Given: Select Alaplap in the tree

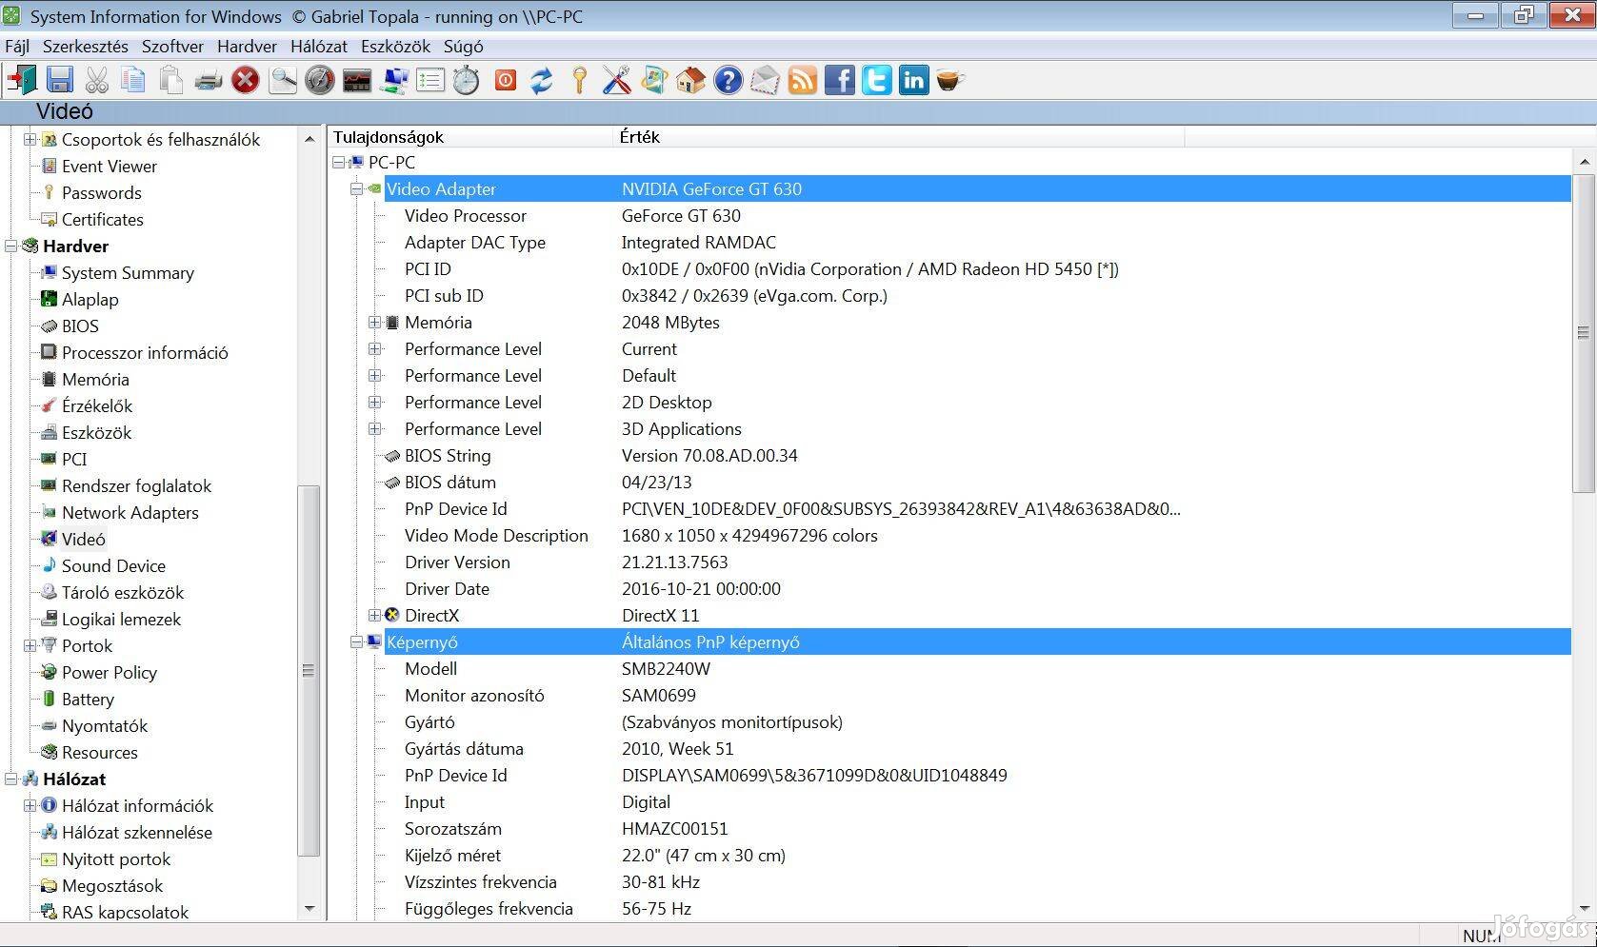Looking at the screenshot, I should [x=90, y=299].
